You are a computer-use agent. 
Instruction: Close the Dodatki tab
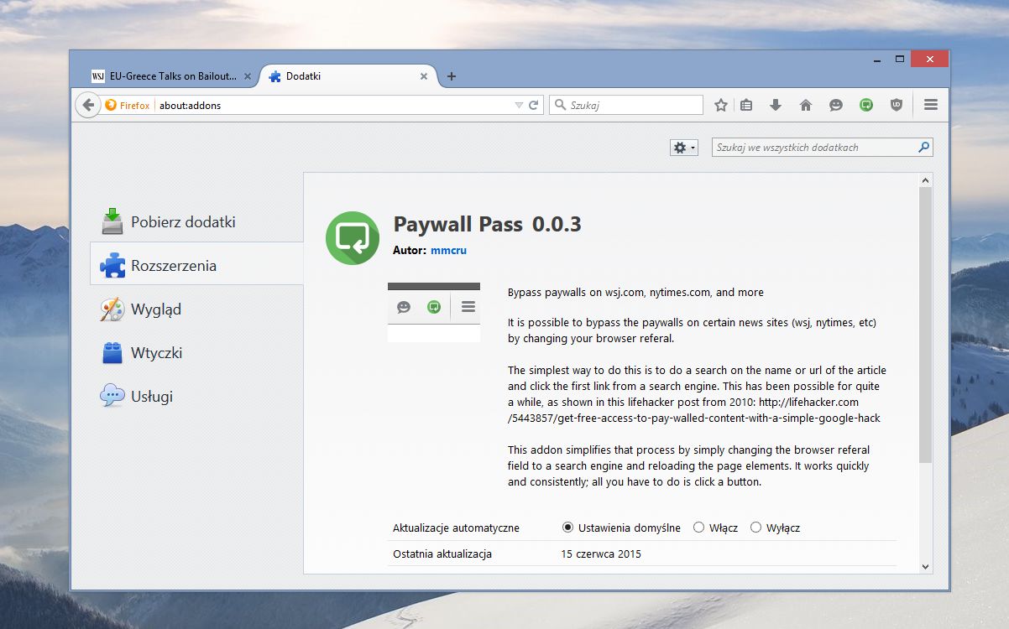(424, 76)
